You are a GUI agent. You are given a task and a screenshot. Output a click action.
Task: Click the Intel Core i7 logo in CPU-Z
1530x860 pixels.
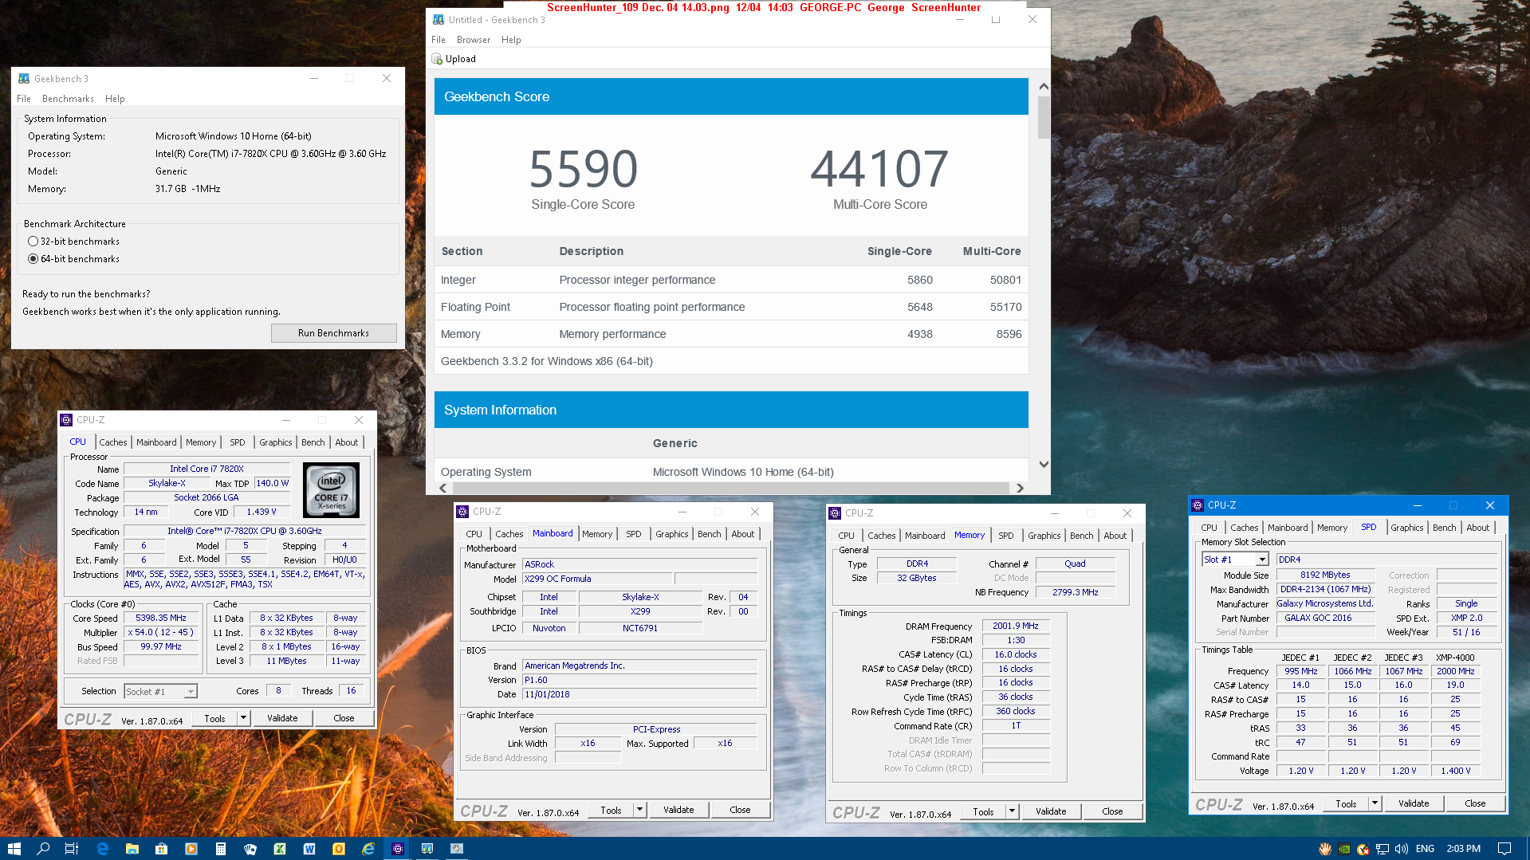click(331, 490)
